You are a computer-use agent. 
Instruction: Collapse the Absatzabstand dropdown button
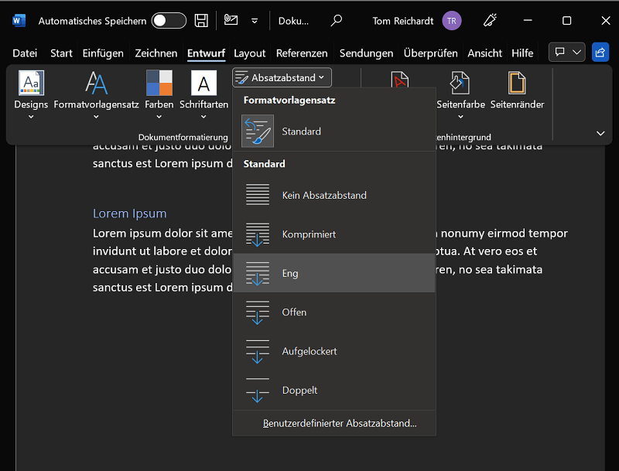tap(282, 77)
